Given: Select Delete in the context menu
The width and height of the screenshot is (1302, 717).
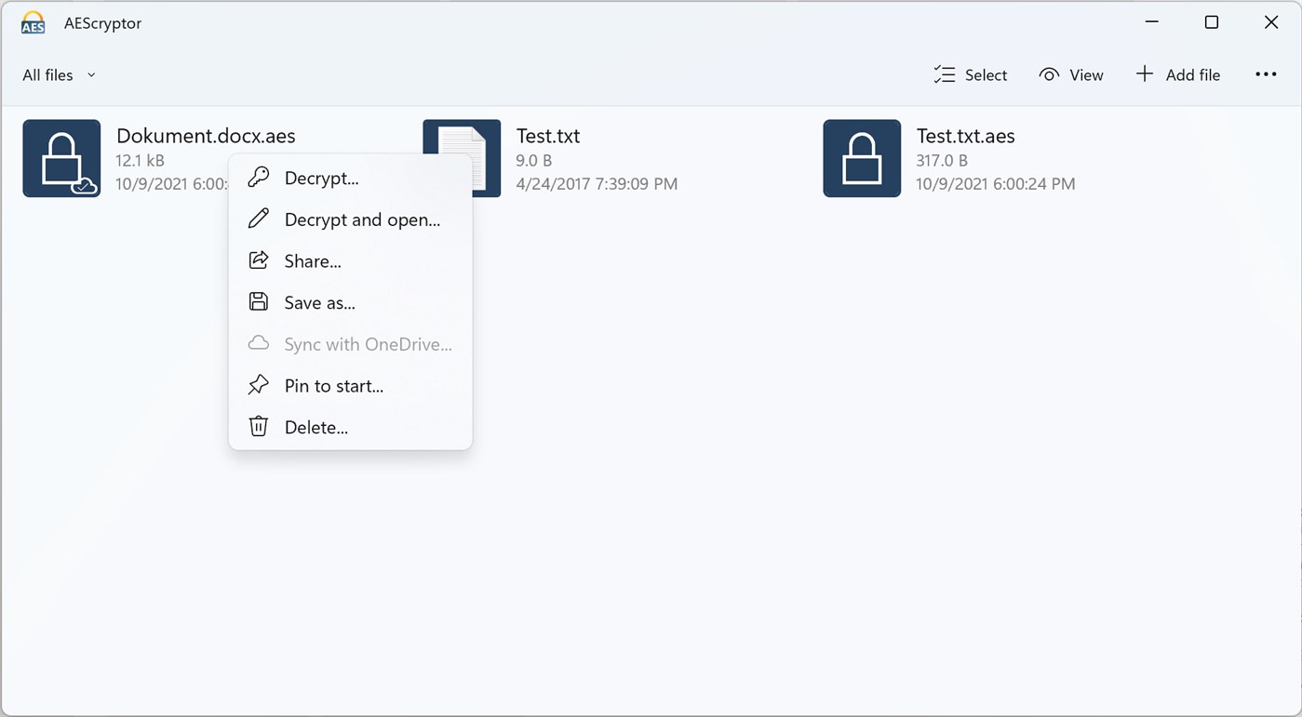Looking at the screenshot, I should pos(316,427).
